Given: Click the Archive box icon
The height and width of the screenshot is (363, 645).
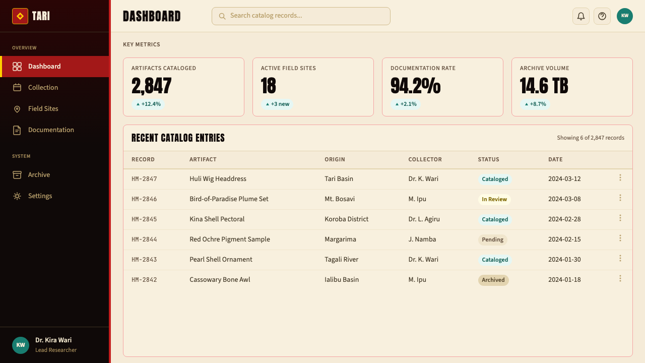Looking at the screenshot, I should coord(17,175).
